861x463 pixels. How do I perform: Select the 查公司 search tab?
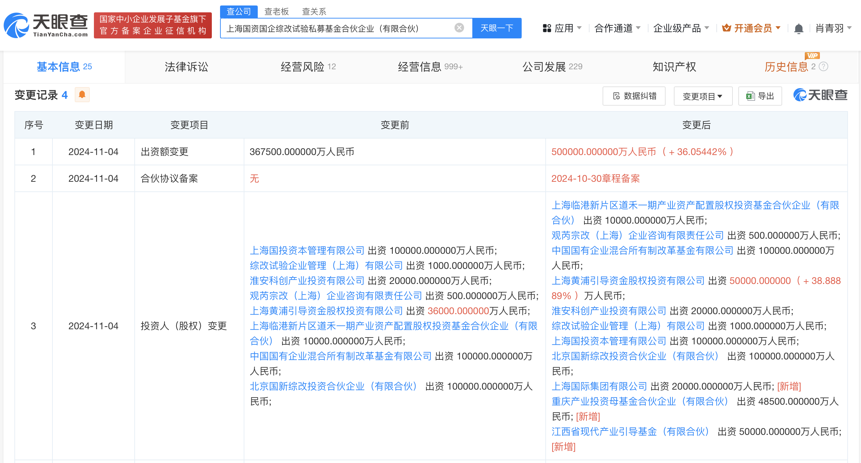tap(239, 12)
